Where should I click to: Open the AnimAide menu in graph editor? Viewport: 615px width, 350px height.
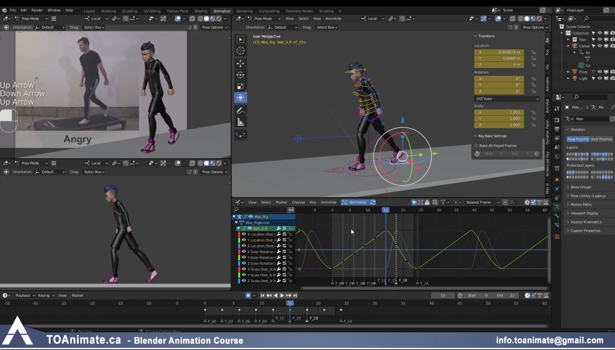[329, 202]
